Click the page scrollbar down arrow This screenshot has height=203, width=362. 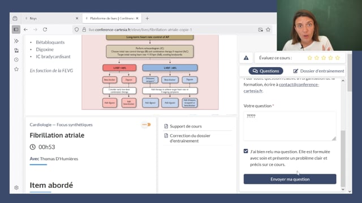pos(350,191)
